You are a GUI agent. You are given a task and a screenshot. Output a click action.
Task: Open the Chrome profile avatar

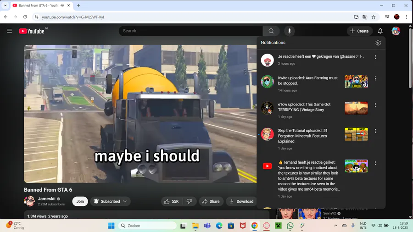(396, 17)
